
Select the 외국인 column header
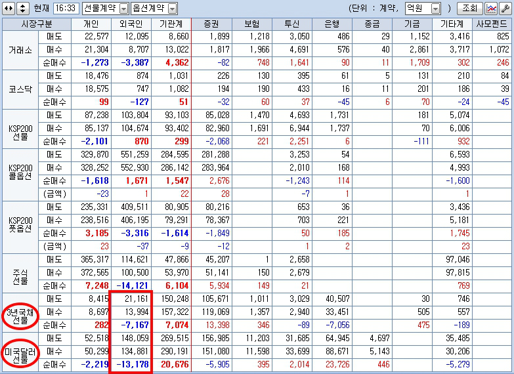coord(131,24)
